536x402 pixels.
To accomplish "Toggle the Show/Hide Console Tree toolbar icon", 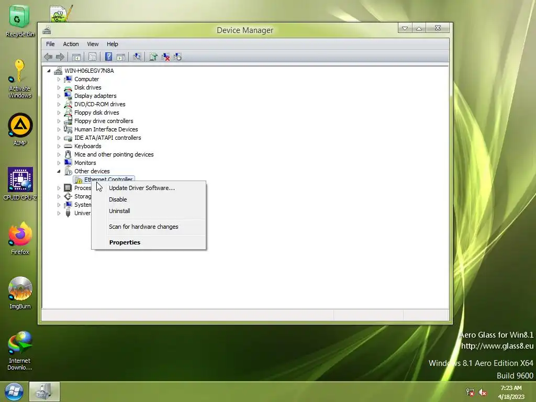I will (76, 57).
